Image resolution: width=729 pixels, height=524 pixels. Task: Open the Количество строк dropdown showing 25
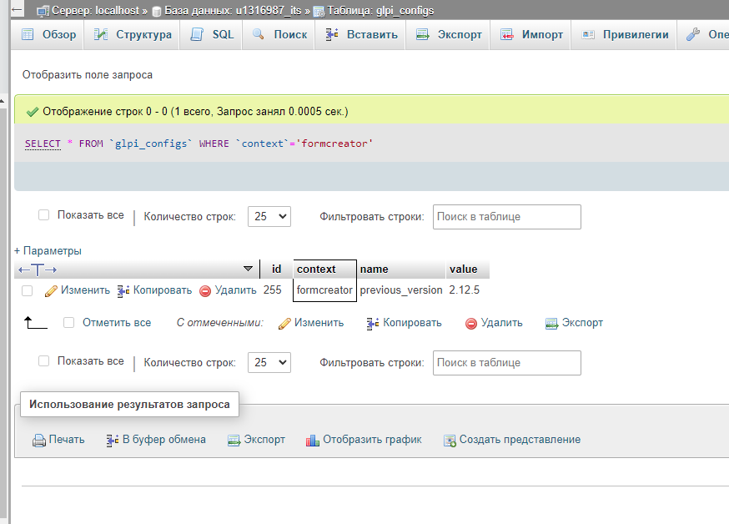point(269,215)
